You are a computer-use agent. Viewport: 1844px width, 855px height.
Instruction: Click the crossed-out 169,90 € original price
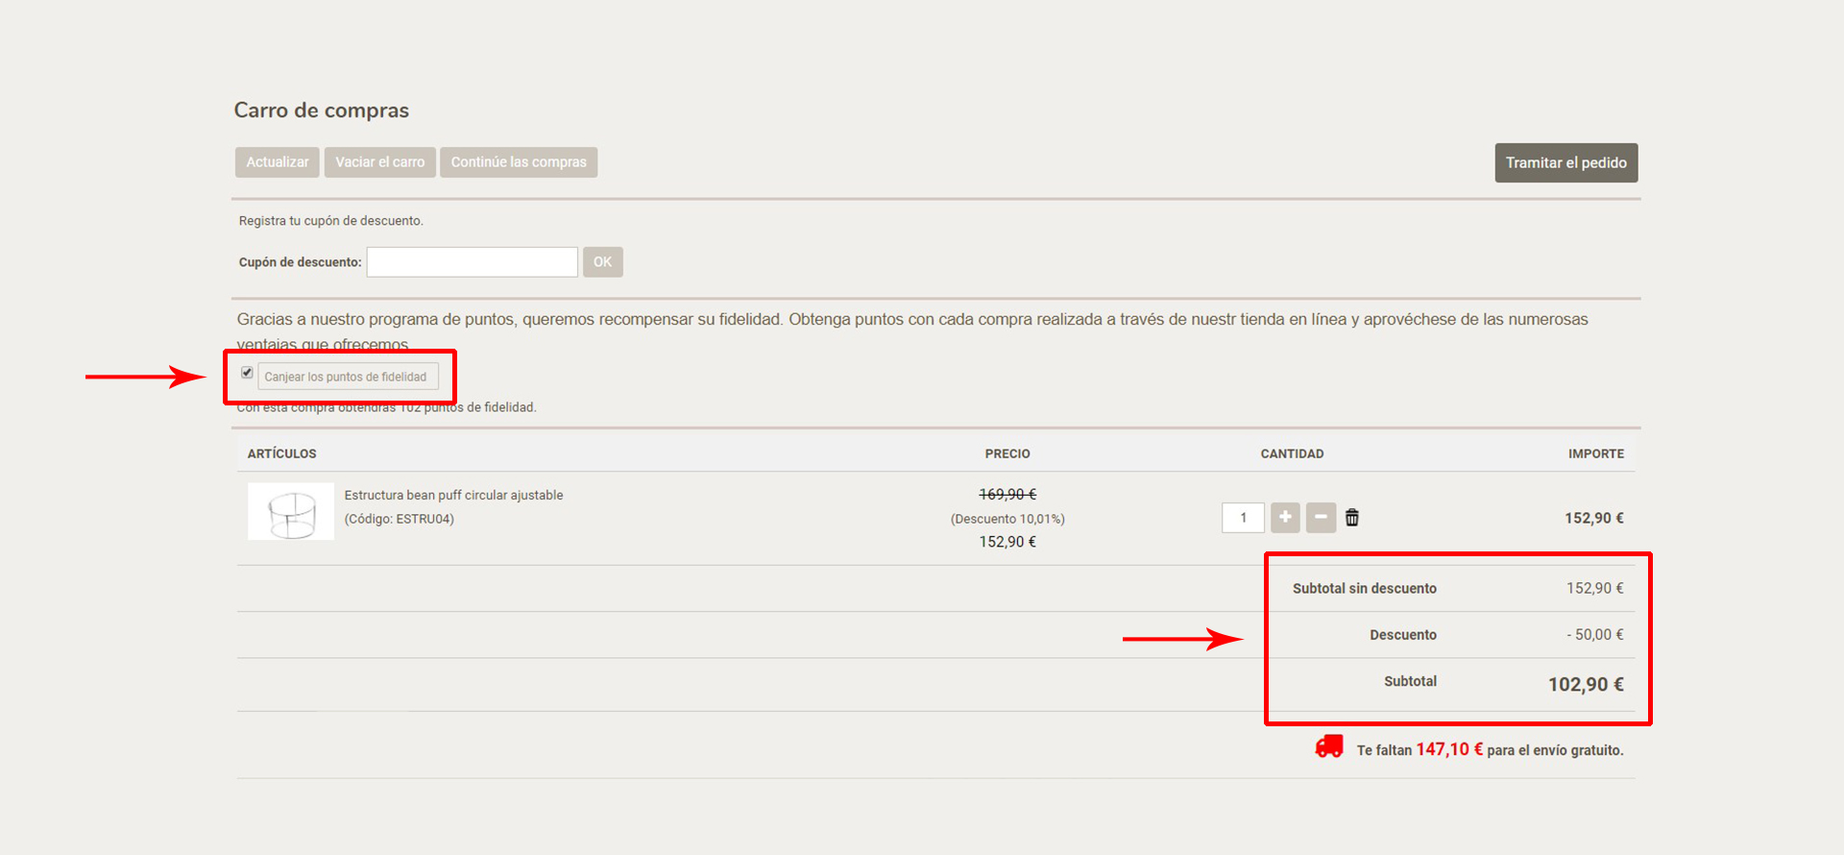(1007, 495)
